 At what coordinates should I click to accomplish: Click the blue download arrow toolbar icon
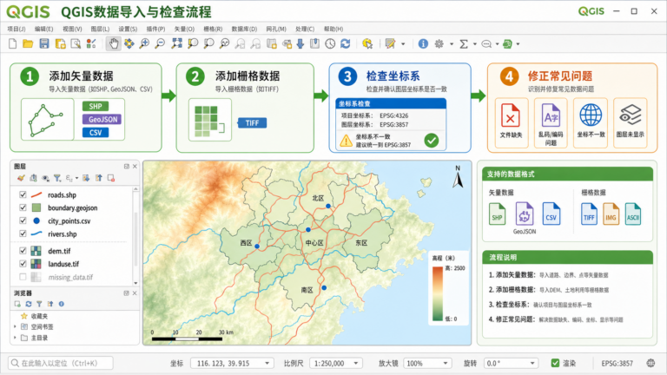[300, 43]
